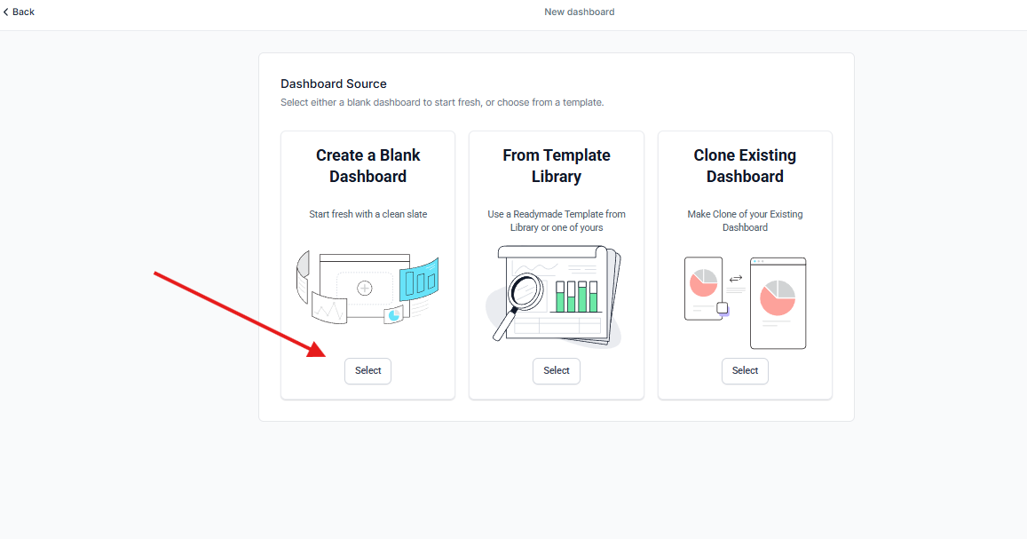Click the large pie chart in clone illustration

[x=778, y=297]
